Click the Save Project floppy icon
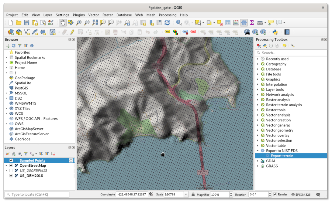The height and width of the screenshot is (203, 332). click(27, 22)
